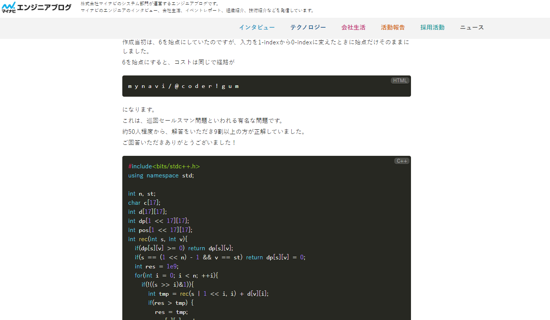
Task: Select 会社生活 in the navigation bar
Action: pos(353,27)
